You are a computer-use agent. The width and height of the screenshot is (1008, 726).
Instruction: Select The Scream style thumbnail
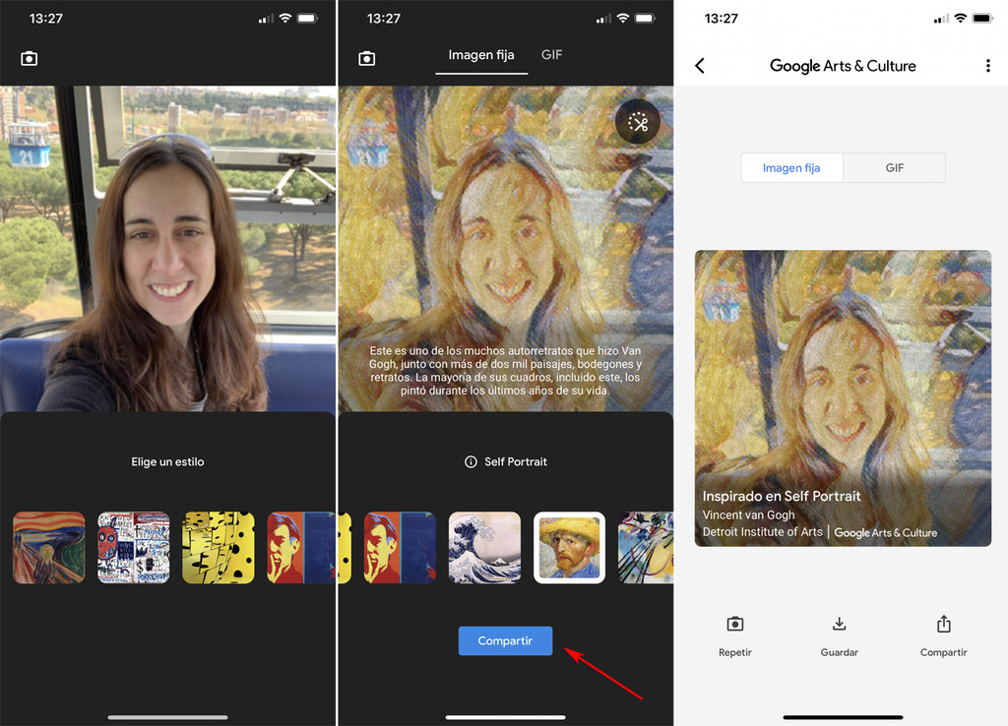(x=48, y=548)
